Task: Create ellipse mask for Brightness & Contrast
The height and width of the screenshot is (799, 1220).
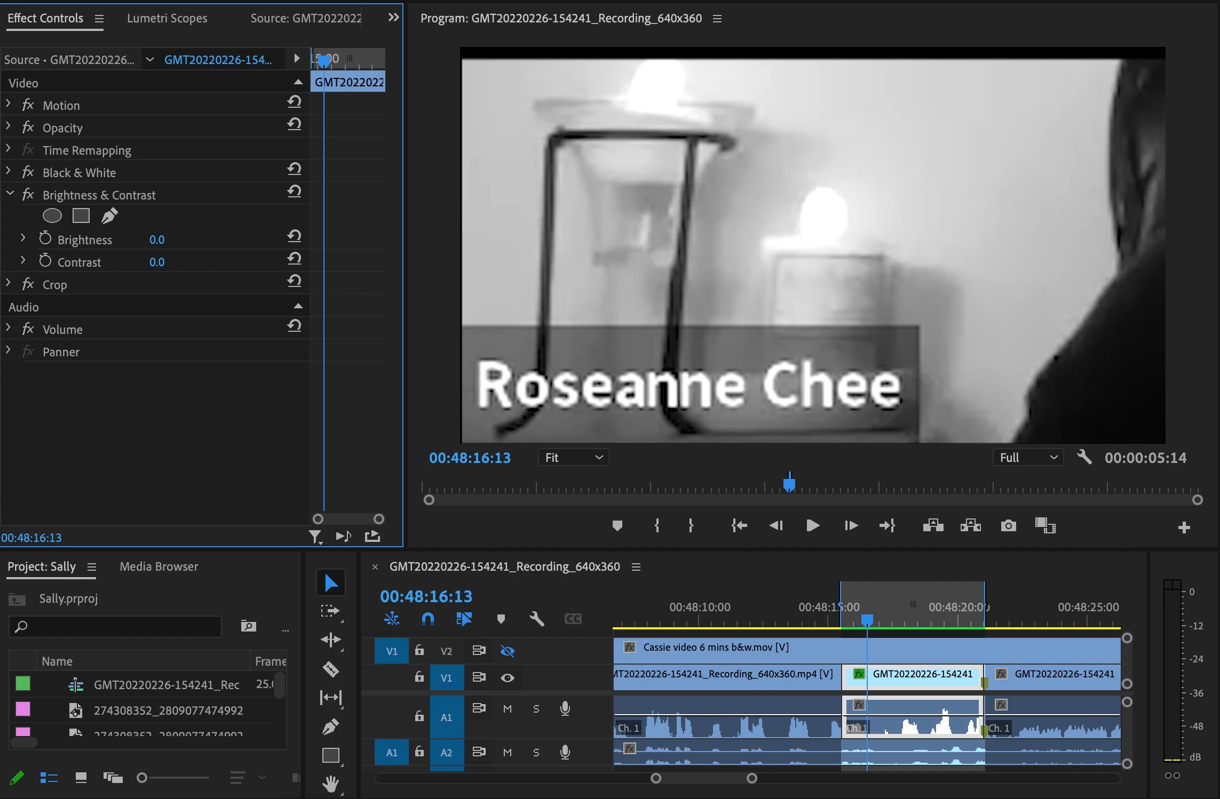Action: pyautogui.click(x=52, y=216)
